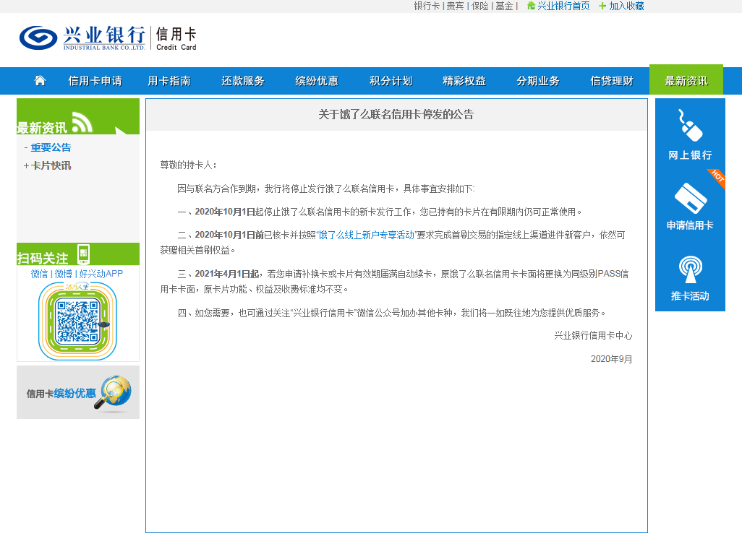Click the 最新资讯 sidebar heading
The height and width of the screenshot is (536, 742).
tap(42, 128)
